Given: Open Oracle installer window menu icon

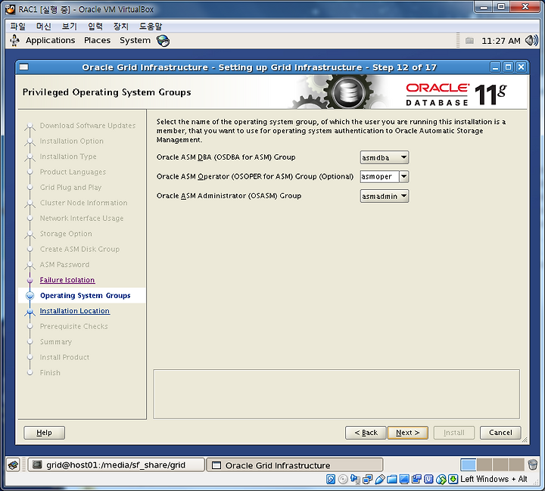Looking at the screenshot, I should (x=24, y=67).
